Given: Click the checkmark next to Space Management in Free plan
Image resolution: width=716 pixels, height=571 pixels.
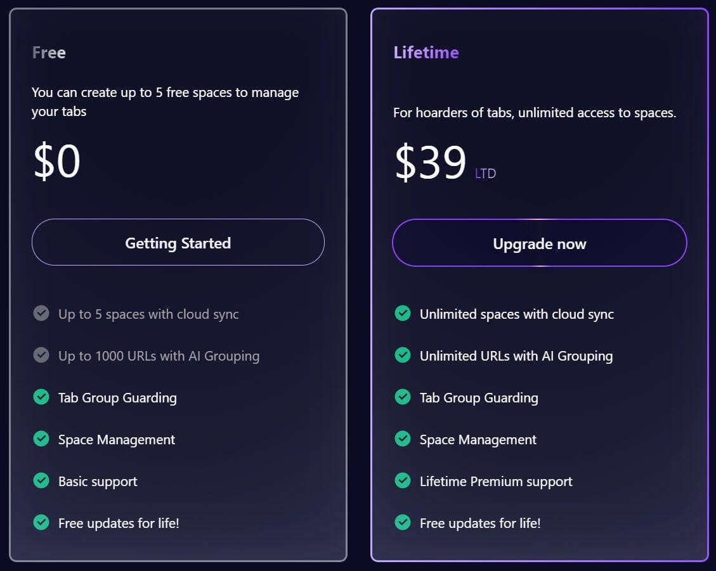Looking at the screenshot, I should 41,439.
